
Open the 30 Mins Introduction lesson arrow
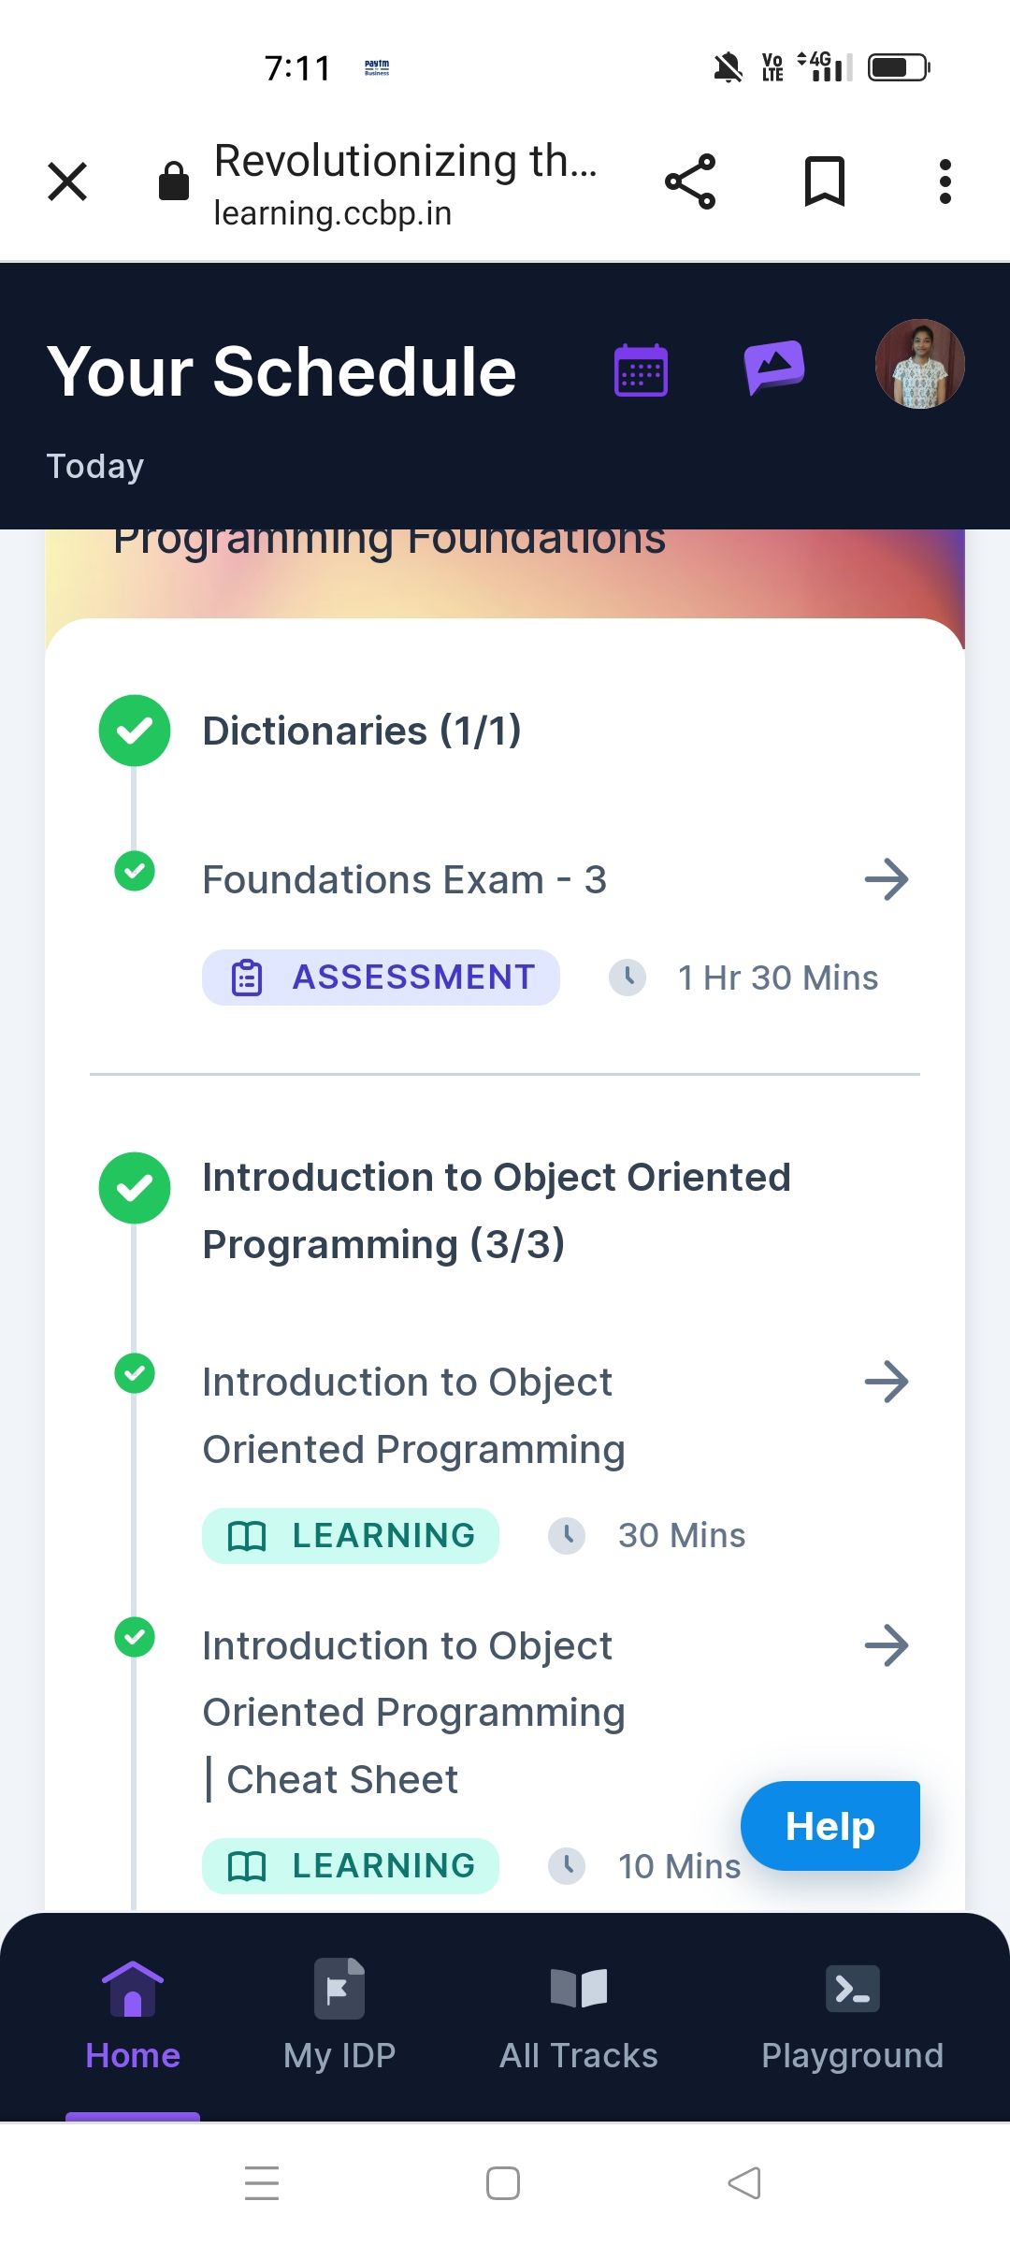[x=887, y=1382]
